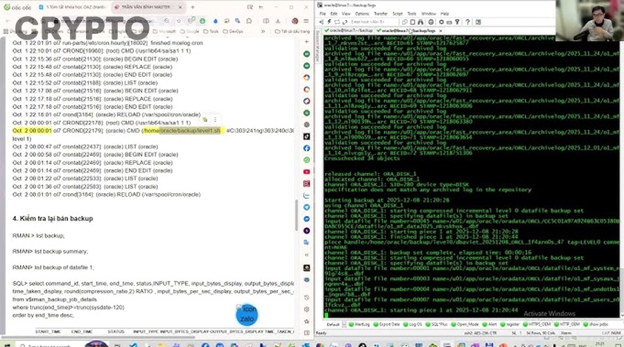Close the TRẦN VĂN BÌNH MASTER browser tab
This screenshot has height=347, width=624.
tap(180, 7)
